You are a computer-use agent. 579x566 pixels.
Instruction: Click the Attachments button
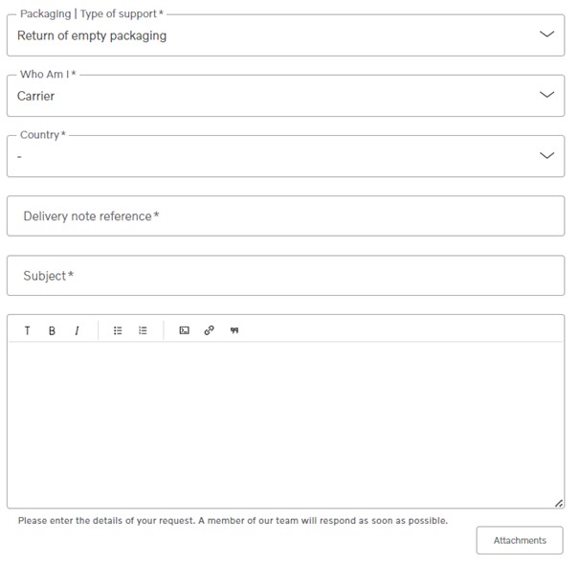(520, 540)
